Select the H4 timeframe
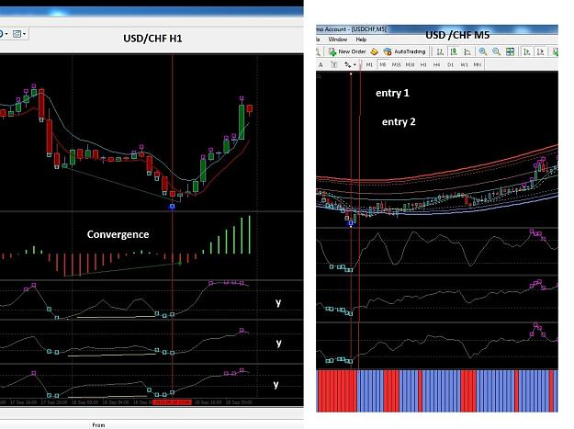This screenshot has height=429, width=574. pos(437,65)
